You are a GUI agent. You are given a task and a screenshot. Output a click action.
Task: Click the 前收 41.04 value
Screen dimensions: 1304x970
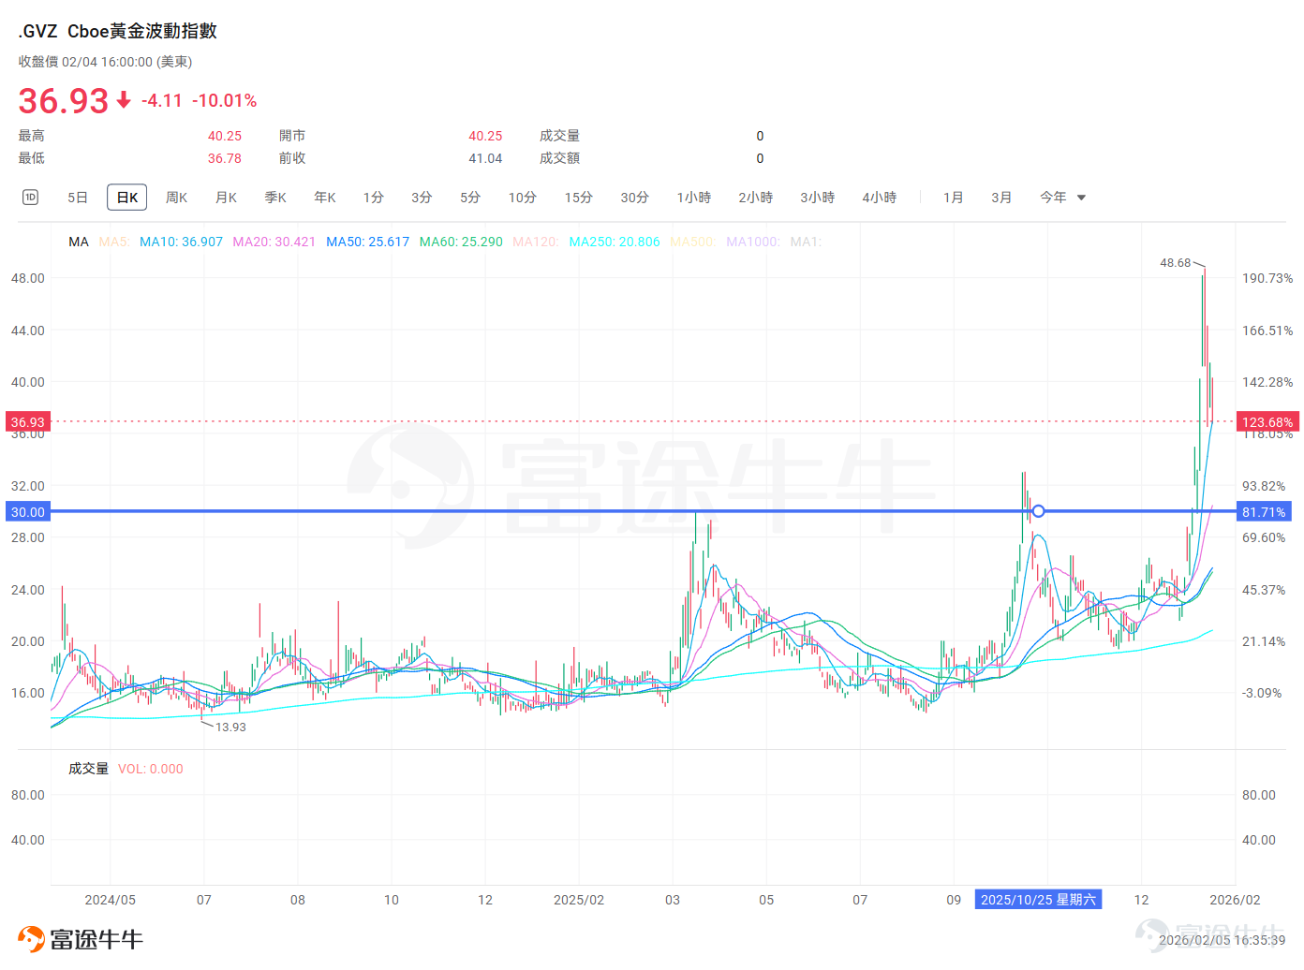tap(485, 158)
